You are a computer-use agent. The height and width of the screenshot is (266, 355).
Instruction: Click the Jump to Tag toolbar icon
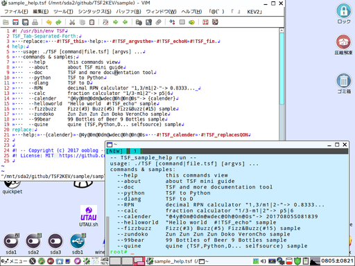point(191,22)
